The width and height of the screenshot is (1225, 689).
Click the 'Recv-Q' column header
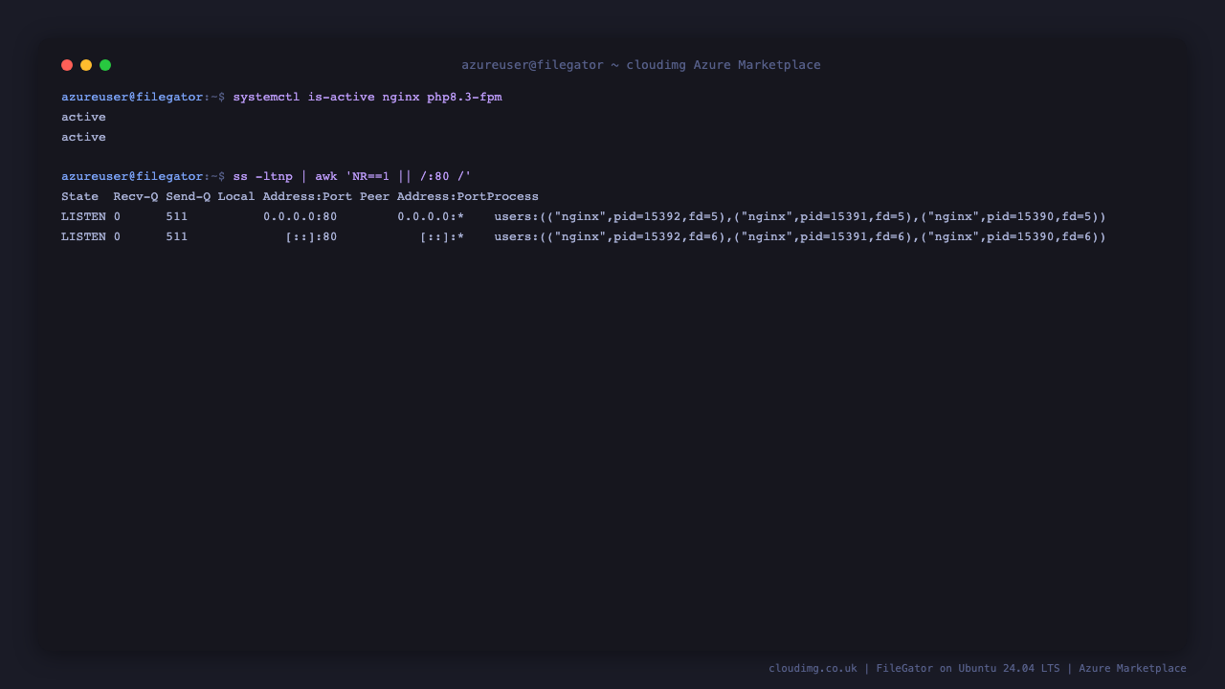tap(136, 196)
